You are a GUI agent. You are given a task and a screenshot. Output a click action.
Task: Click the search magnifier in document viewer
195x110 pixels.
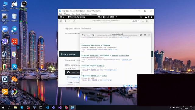(143, 21)
